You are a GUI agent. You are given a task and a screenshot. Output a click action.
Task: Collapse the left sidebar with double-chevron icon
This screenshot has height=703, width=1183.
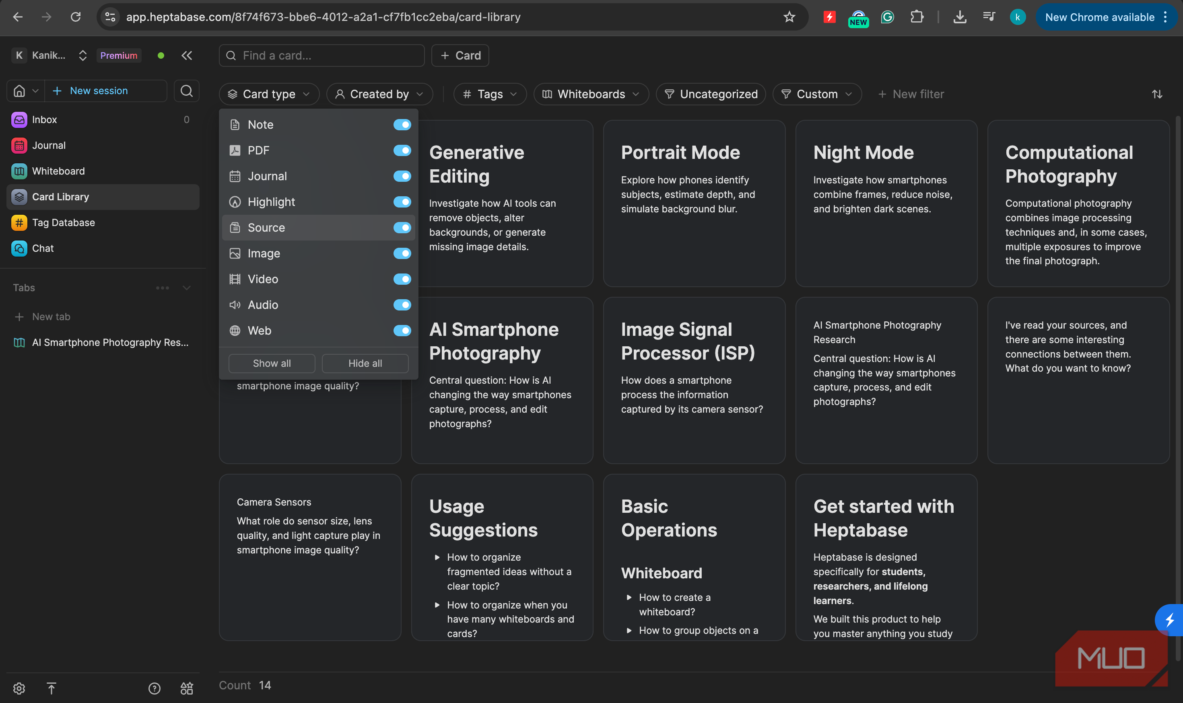pos(187,55)
